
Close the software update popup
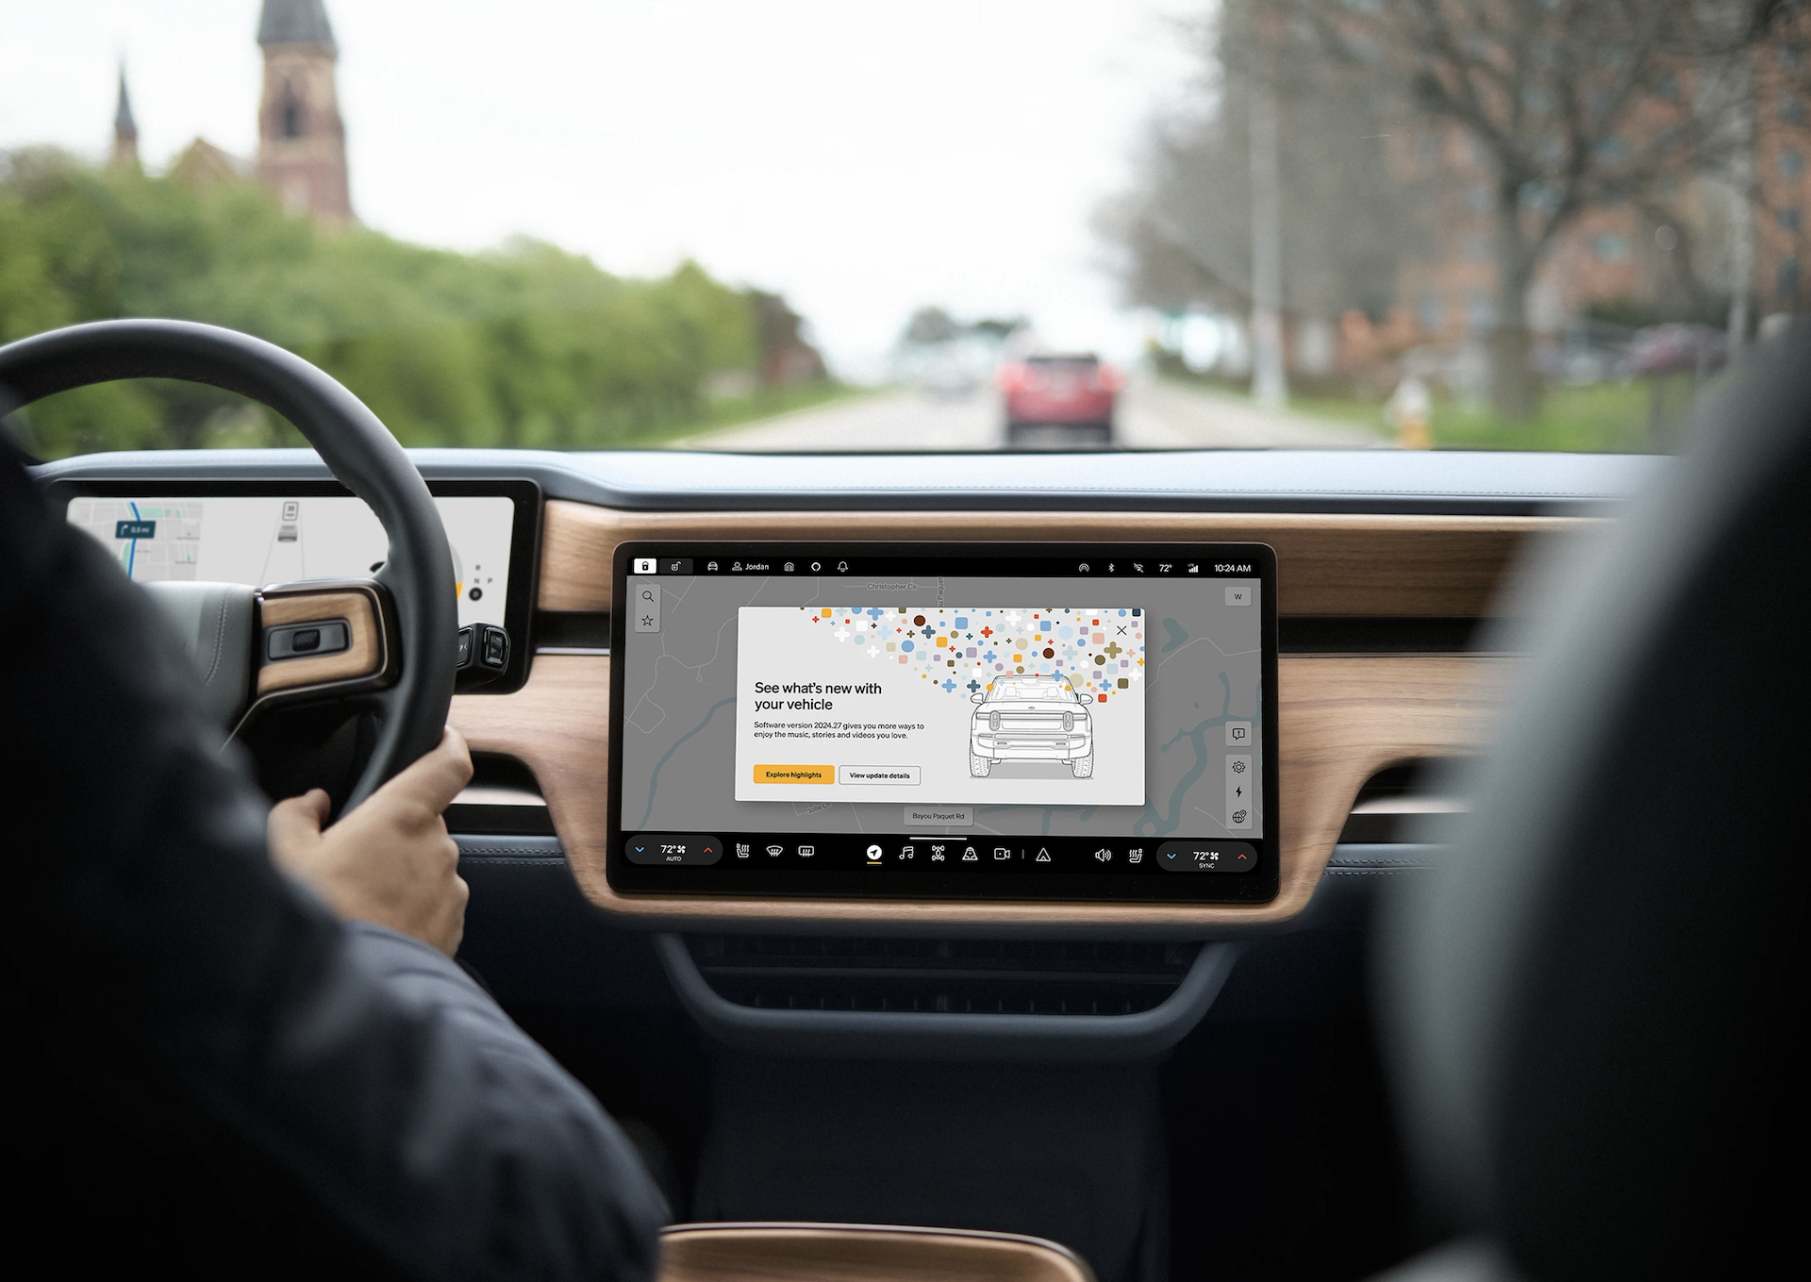coord(1121,630)
